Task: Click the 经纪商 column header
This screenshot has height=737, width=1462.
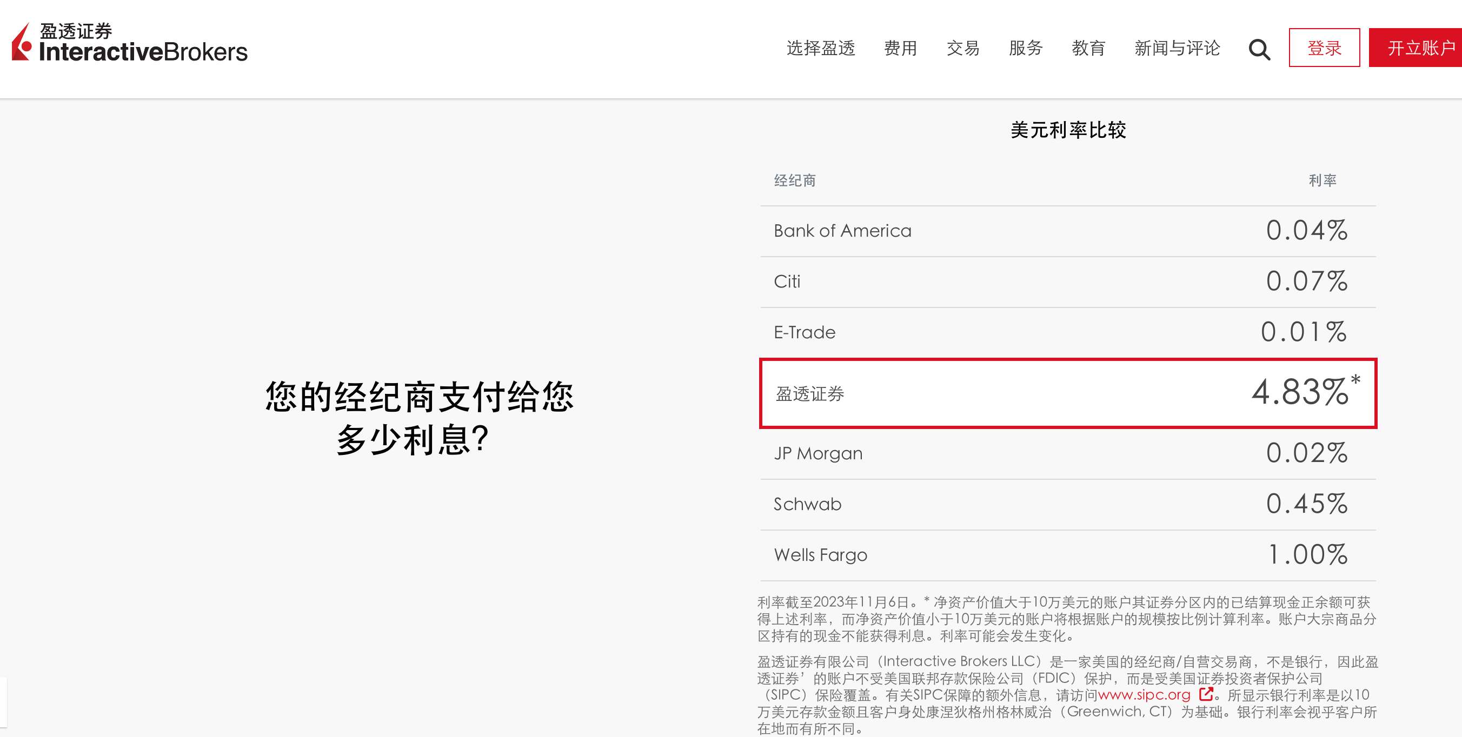Action: click(795, 180)
